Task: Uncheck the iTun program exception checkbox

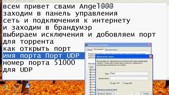Action: [x=90, y=85]
